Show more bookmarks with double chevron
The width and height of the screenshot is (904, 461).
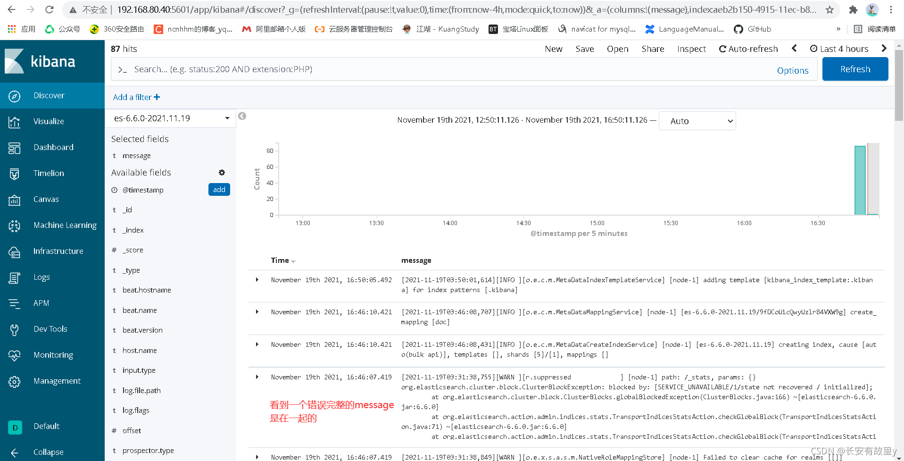(838, 29)
